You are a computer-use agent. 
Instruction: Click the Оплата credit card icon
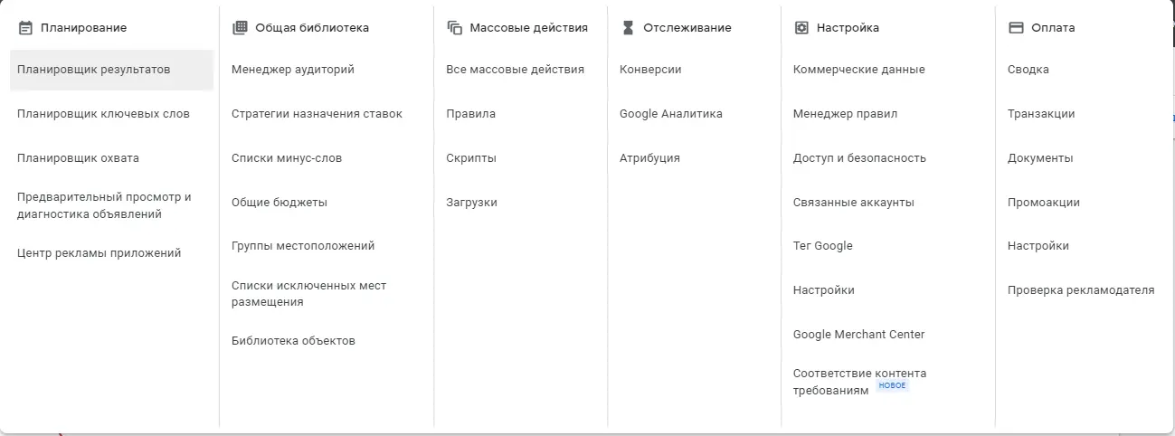click(1016, 28)
